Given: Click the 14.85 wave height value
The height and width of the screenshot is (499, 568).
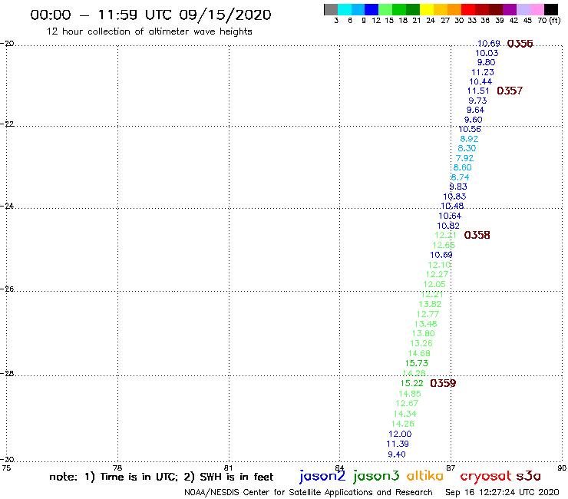Looking at the screenshot, I should [x=410, y=394].
